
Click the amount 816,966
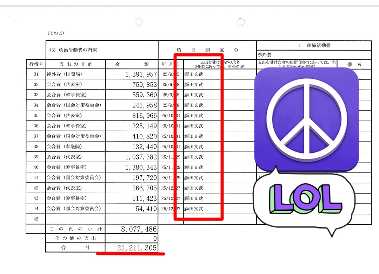tap(145, 116)
